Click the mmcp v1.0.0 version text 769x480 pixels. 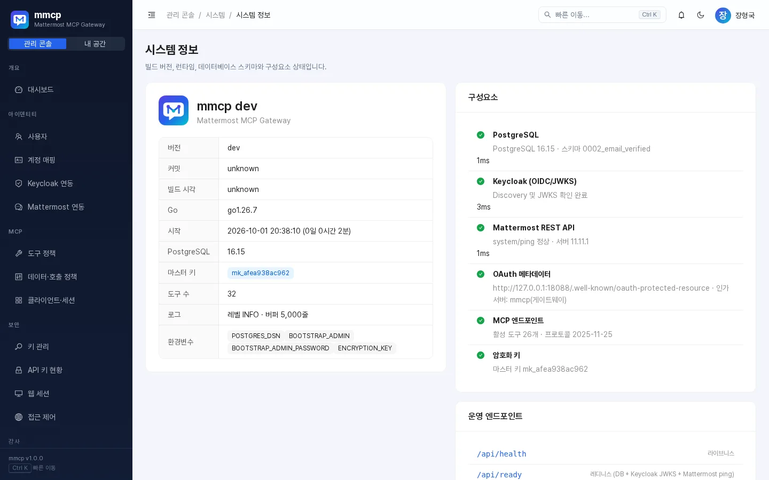point(26,458)
